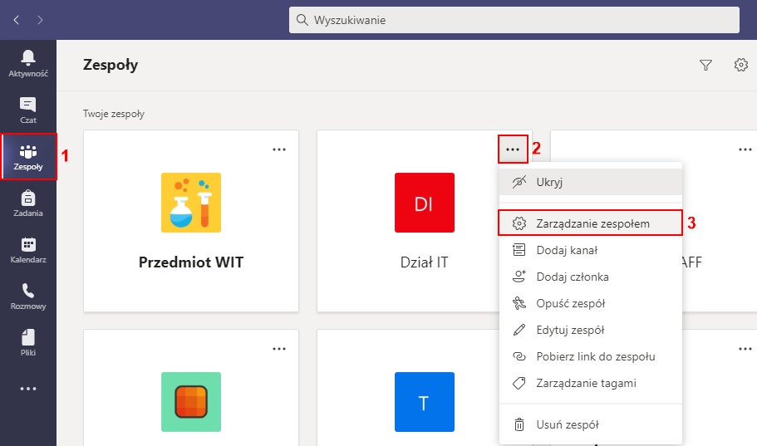This screenshot has height=446, width=757.
Task: Open Pliki files in the sidebar
Action: coord(28,343)
